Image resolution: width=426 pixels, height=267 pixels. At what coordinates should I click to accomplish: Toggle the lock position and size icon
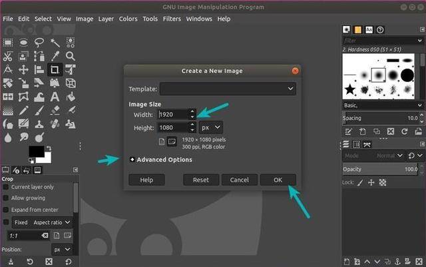point(371,182)
